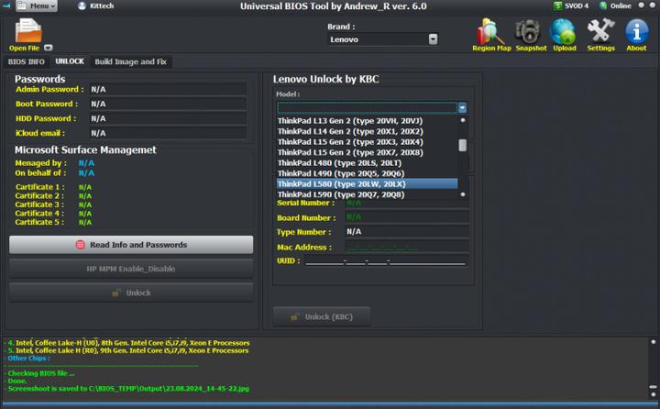Click the model list scrollbar thumb
The width and height of the screenshot is (660, 409).
pyautogui.click(x=462, y=145)
